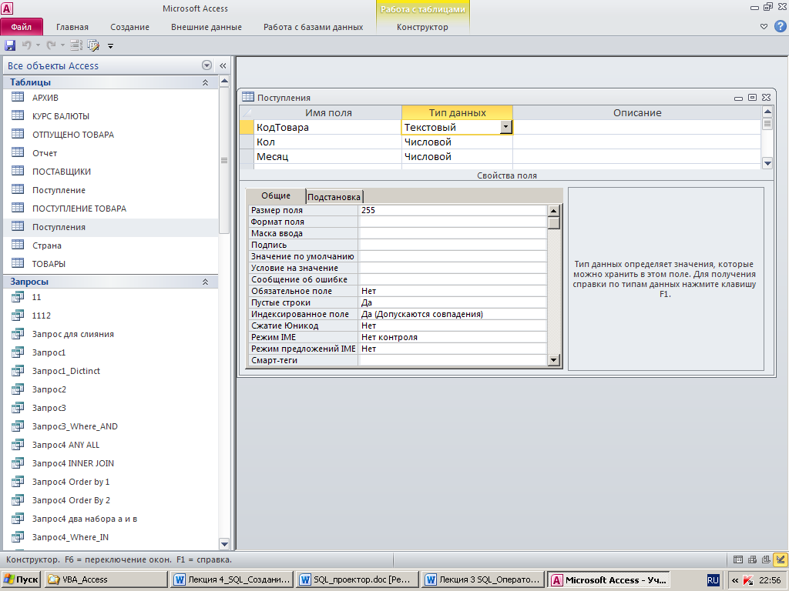Select the Запрос1_Dictinct query

[x=66, y=371]
